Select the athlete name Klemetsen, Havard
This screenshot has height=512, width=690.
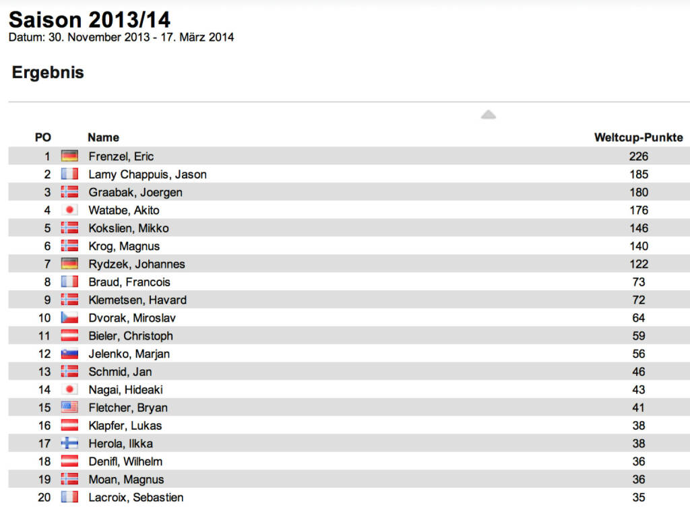coord(137,300)
